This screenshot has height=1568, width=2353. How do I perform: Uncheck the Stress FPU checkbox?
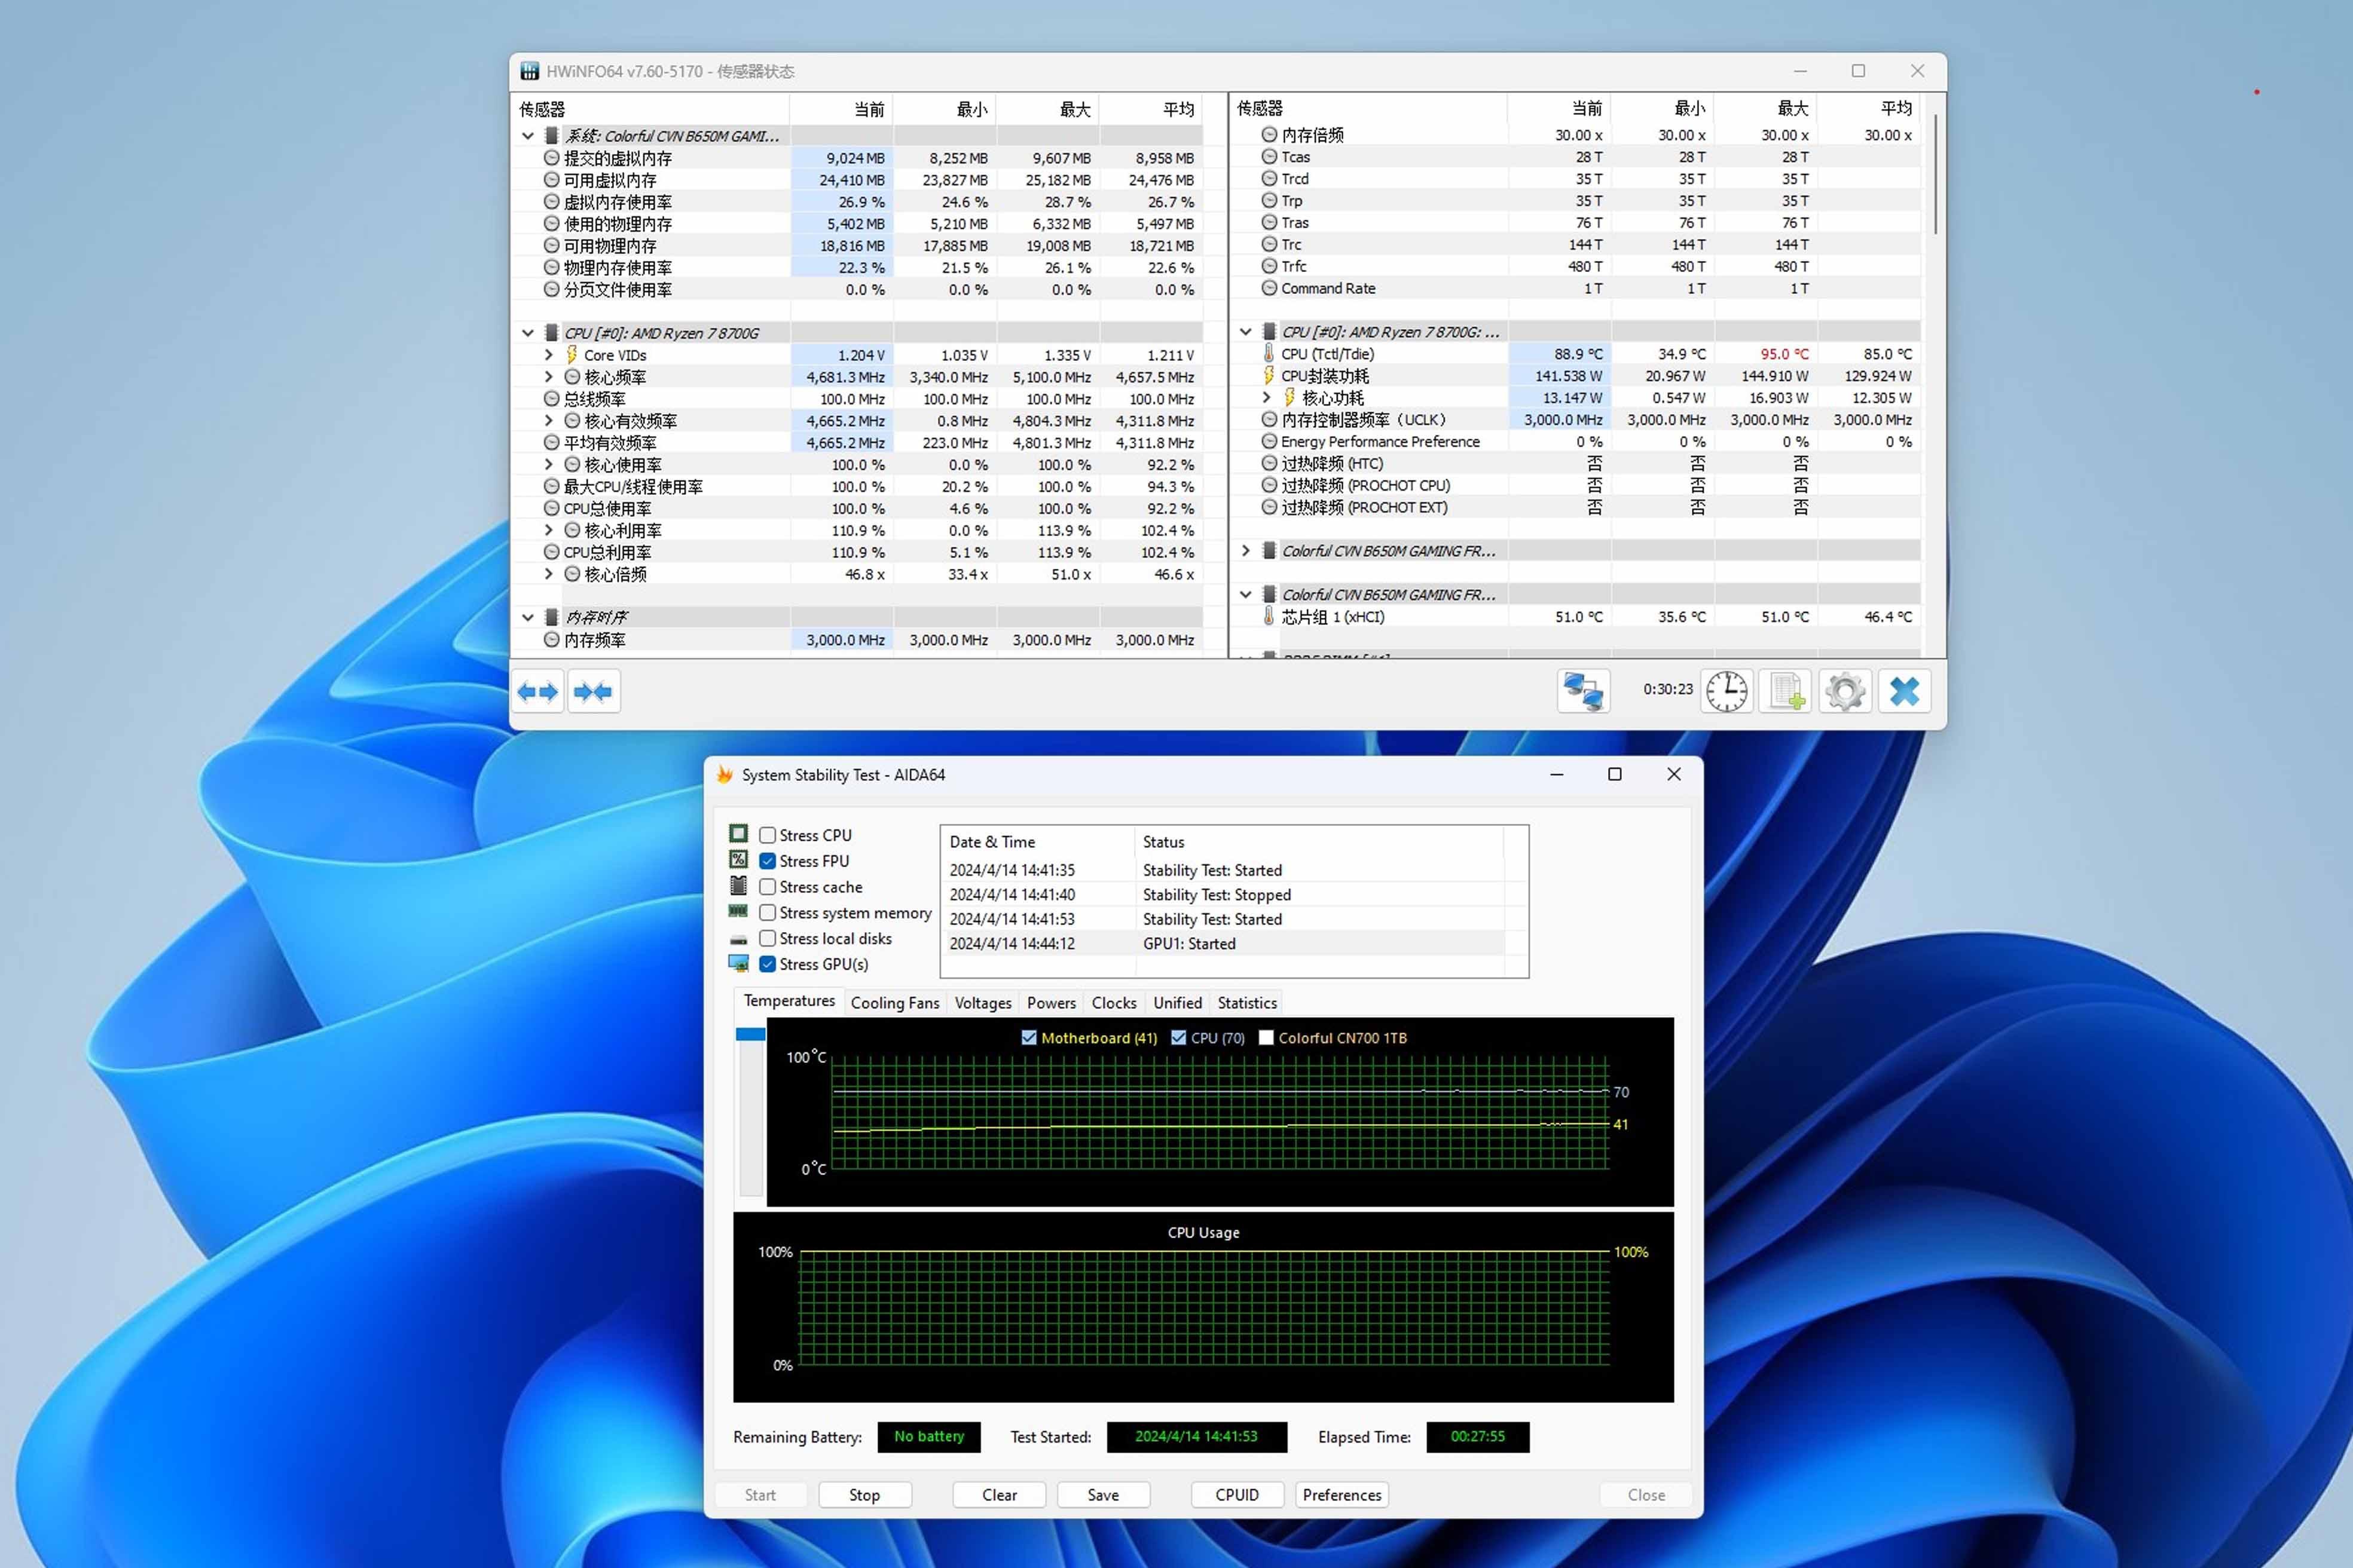pos(768,861)
